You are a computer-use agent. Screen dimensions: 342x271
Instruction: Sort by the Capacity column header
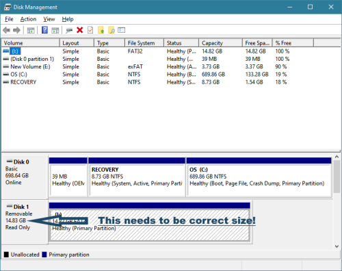[220, 43]
